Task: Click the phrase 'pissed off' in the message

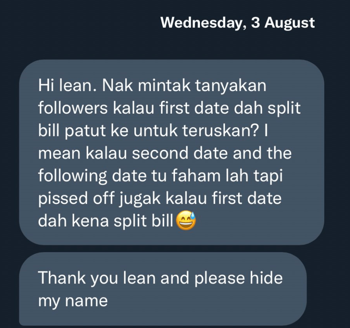Action: click(x=76, y=199)
